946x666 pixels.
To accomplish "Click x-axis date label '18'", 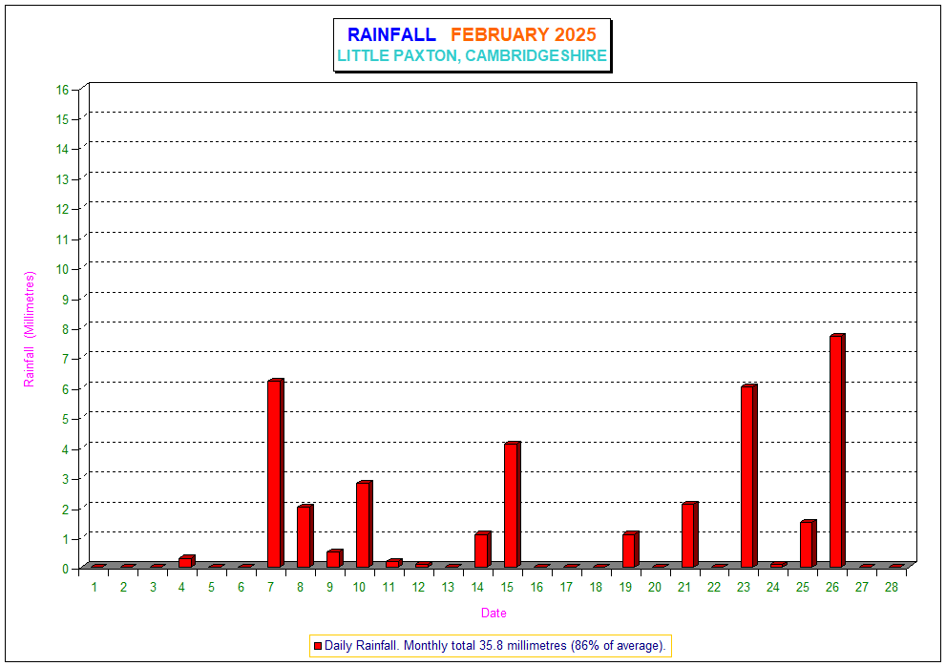I will click(596, 587).
